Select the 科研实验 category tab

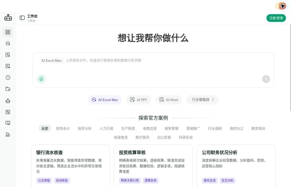(186, 137)
